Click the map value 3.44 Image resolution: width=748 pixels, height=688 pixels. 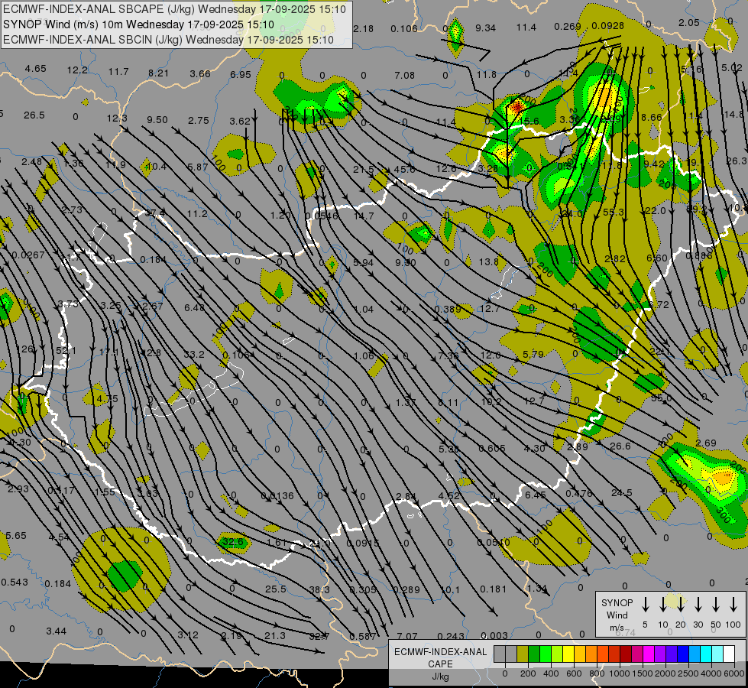point(57,631)
